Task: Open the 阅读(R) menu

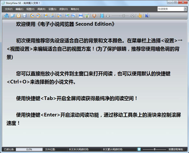Action: click(x=41, y=9)
